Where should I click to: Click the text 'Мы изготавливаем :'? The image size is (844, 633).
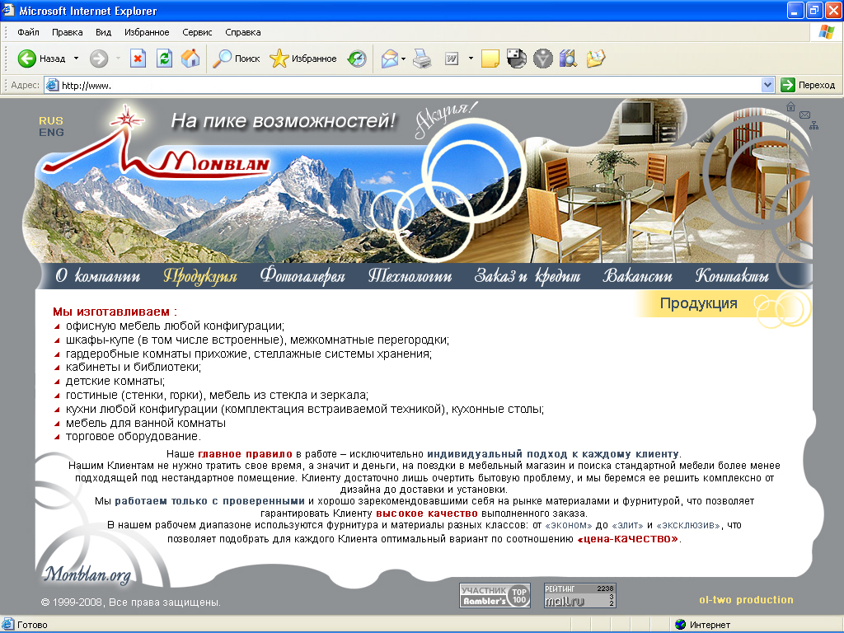point(115,312)
